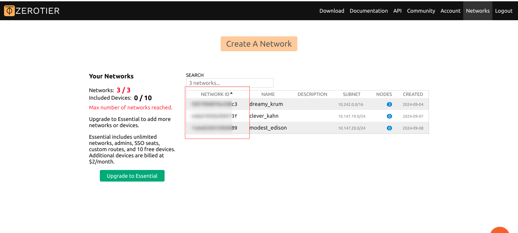Click node count badge for dreamy_krum

pos(389,104)
